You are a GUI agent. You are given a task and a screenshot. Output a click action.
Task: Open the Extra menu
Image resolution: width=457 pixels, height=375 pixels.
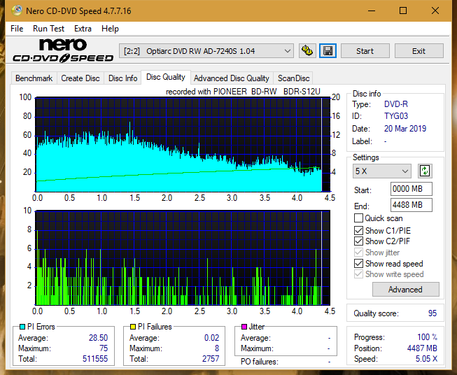point(83,29)
